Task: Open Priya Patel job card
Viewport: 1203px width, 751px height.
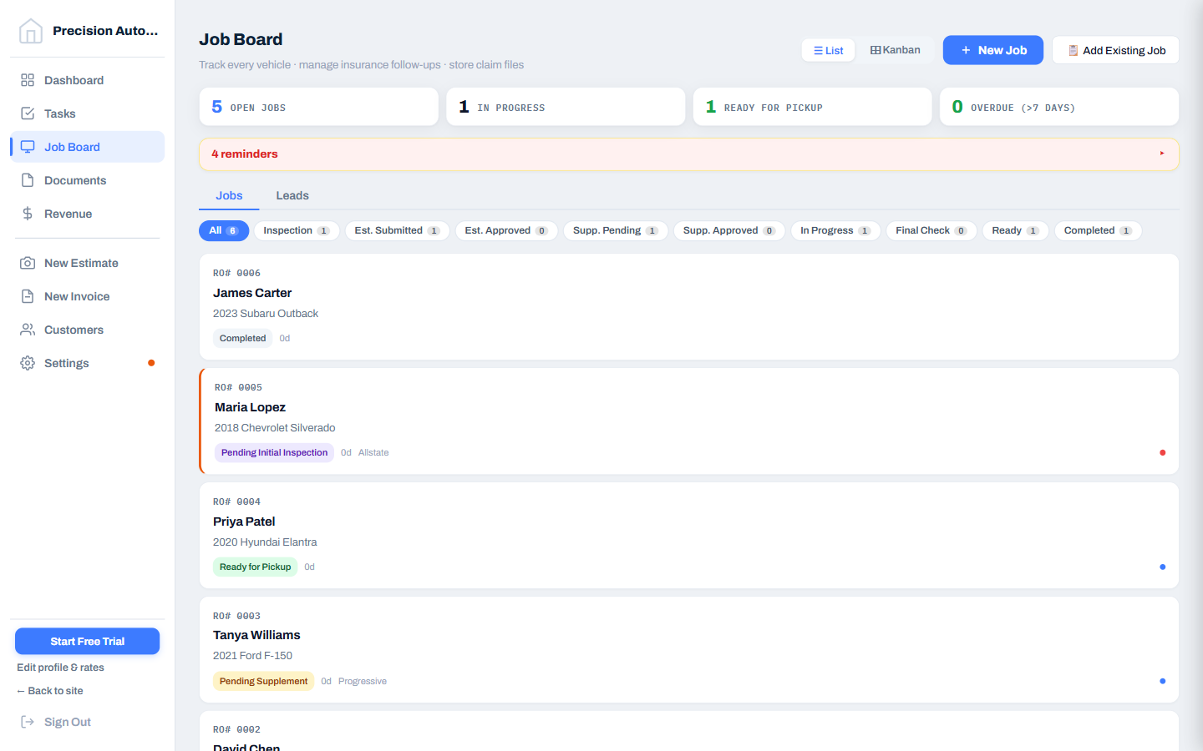Action: coord(689,536)
